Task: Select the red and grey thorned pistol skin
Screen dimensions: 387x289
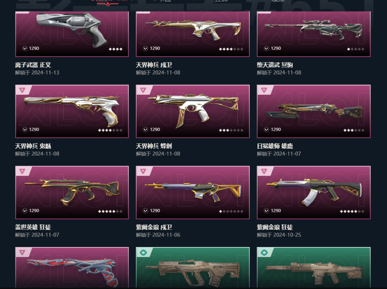Action: click(x=72, y=267)
